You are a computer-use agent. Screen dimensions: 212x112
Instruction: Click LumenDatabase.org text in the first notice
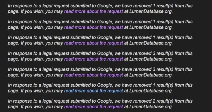pyautogui.click(x=151, y=12)
